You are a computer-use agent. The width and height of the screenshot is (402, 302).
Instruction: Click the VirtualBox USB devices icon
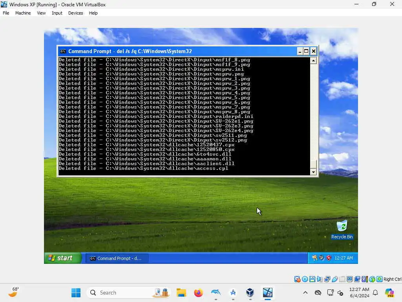tap(334, 279)
